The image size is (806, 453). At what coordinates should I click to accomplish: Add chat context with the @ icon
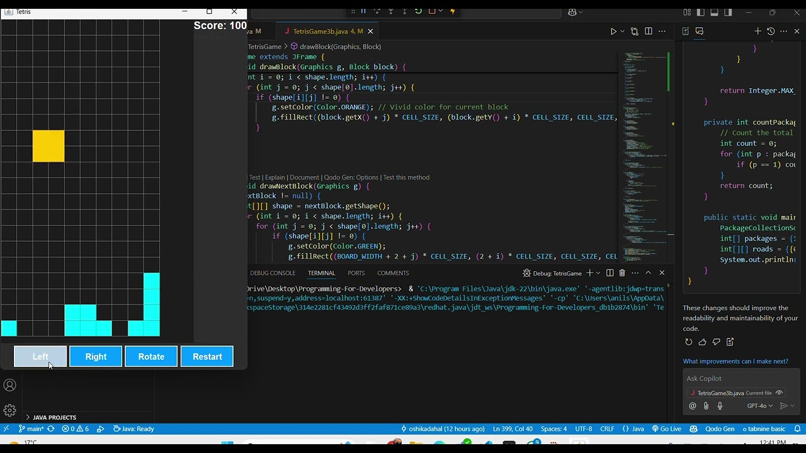click(x=693, y=406)
